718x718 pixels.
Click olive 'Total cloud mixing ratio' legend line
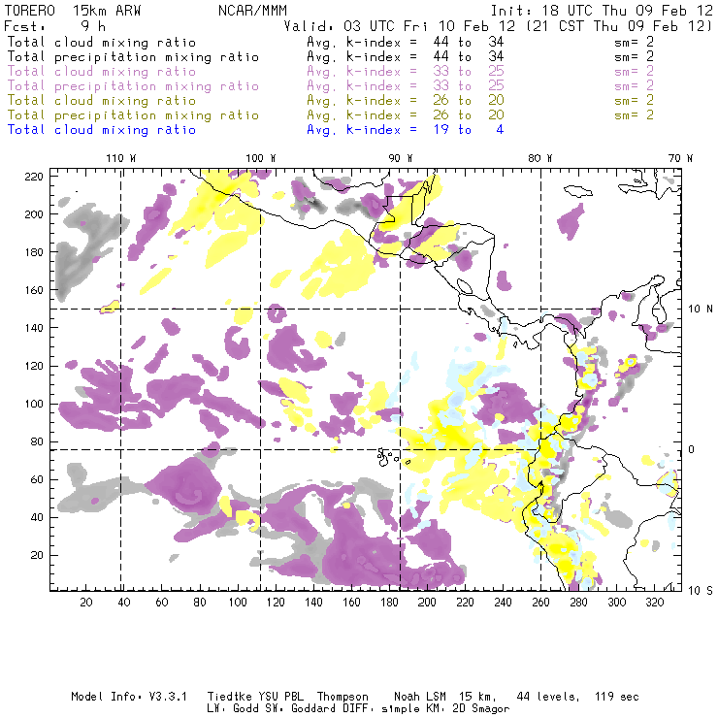tap(102, 101)
